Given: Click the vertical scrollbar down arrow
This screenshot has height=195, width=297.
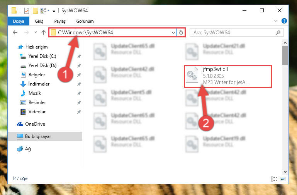Looking at the screenshot, I should pyautogui.click(x=285, y=172).
